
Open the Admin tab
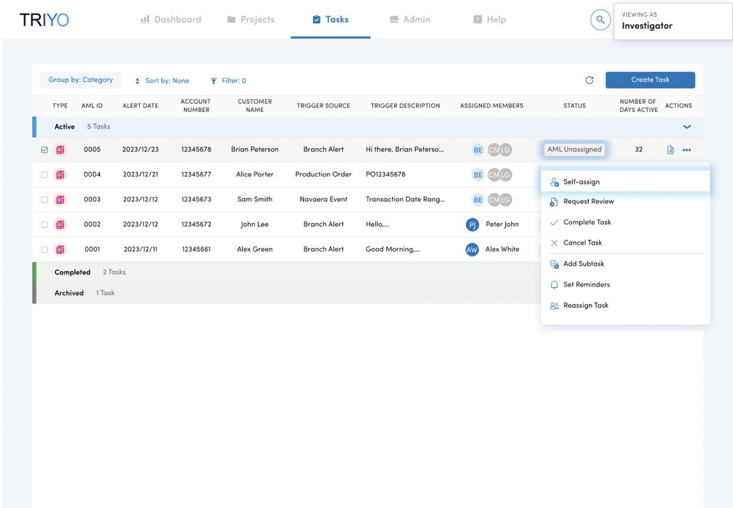(410, 20)
